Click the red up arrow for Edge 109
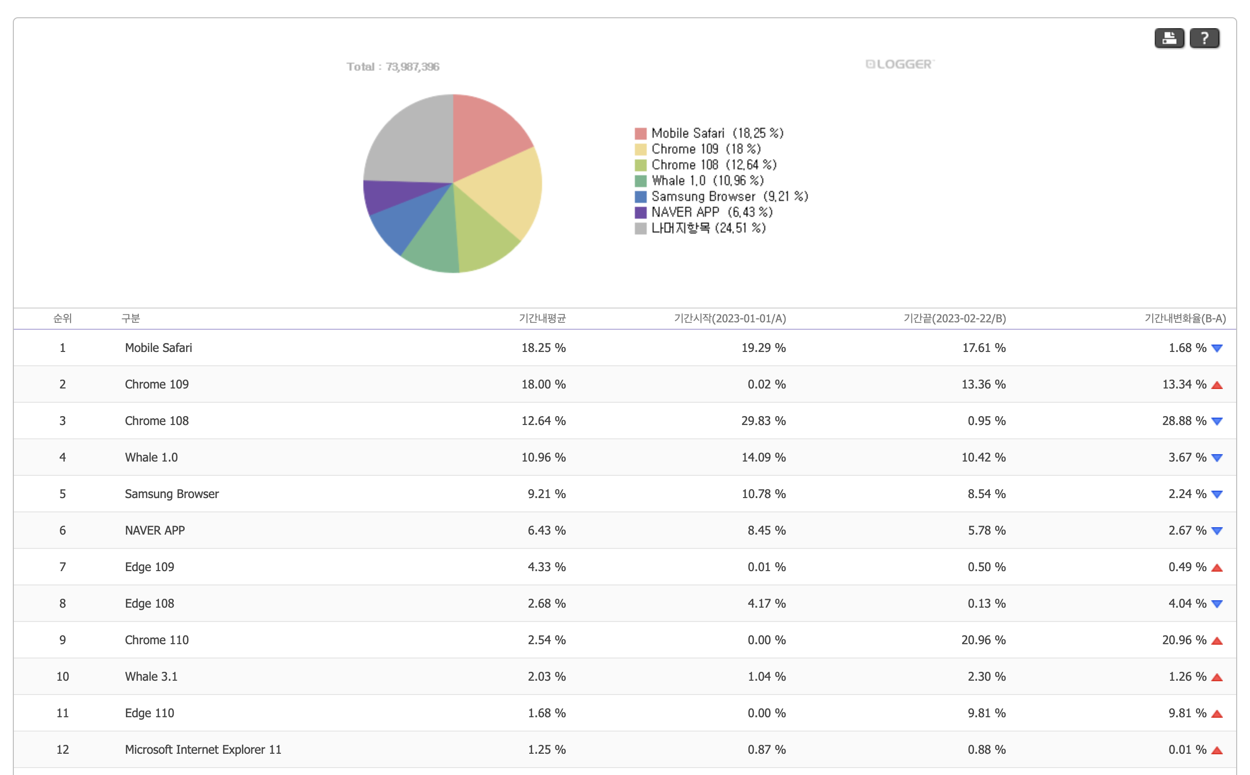Viewport: 1250px width, 775px height. (x=1217, y=567)
